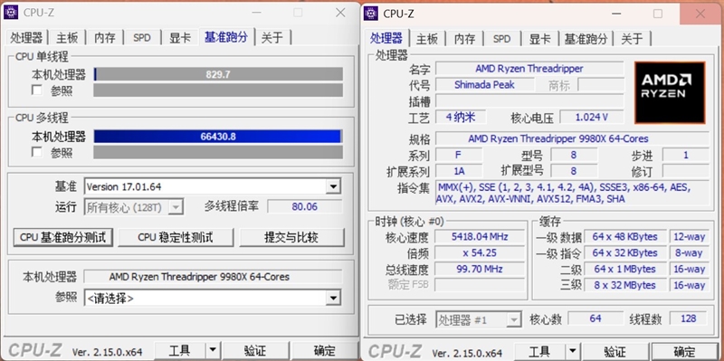
Task: Click the 二级 cache value 64 x 1 MBytes
Action: (625, 269)
